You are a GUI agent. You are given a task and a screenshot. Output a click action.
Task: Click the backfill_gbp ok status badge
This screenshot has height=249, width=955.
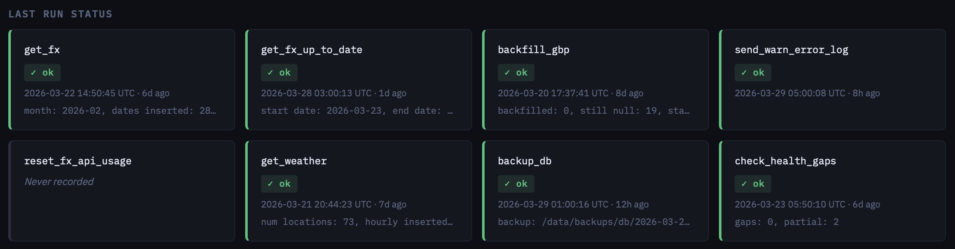[x=516, y=73]
